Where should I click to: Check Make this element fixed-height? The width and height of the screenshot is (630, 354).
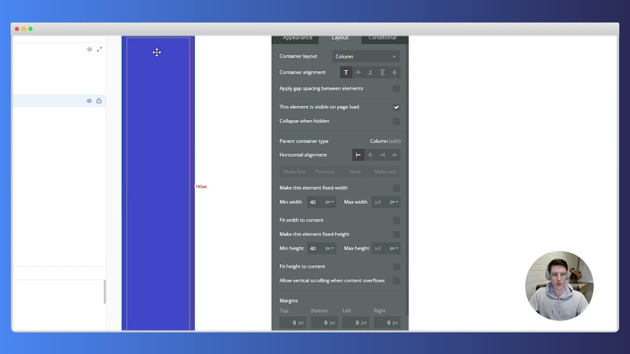point(396,235)
